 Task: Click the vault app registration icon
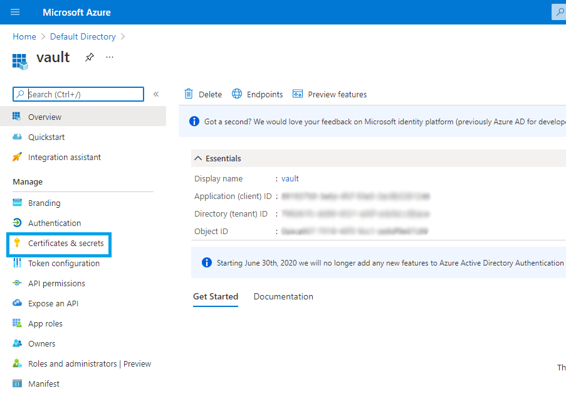pyautogui.click(x=20, y=62)
